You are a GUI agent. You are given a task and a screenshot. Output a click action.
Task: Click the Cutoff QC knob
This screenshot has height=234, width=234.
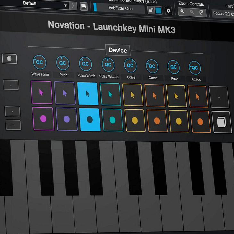tap(152, 66)
